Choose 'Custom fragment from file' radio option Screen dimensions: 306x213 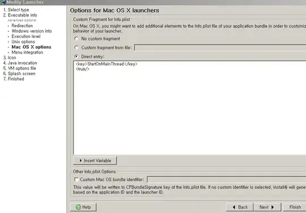tap(76, 47)
